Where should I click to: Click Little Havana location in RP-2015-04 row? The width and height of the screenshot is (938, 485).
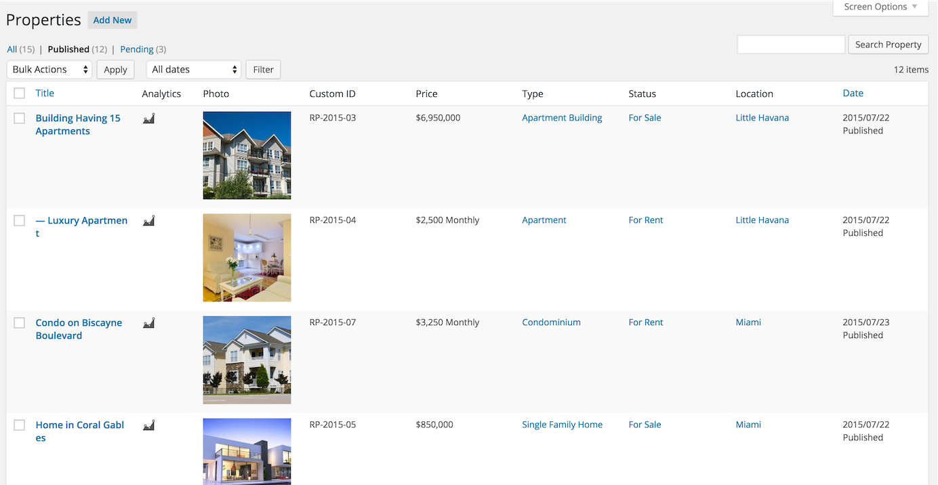(x=762, y=220)
